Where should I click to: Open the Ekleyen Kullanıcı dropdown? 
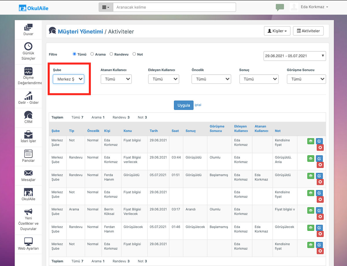pyautogui.click(x=164, y=79)
